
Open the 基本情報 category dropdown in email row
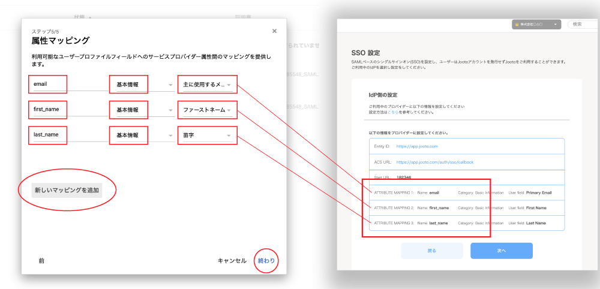145,84
